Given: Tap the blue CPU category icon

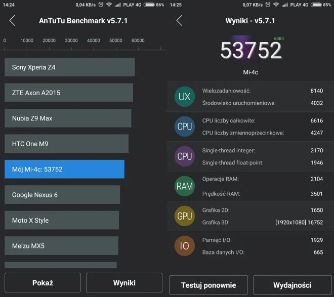Looking at the screenshot, I should (185, 126).
